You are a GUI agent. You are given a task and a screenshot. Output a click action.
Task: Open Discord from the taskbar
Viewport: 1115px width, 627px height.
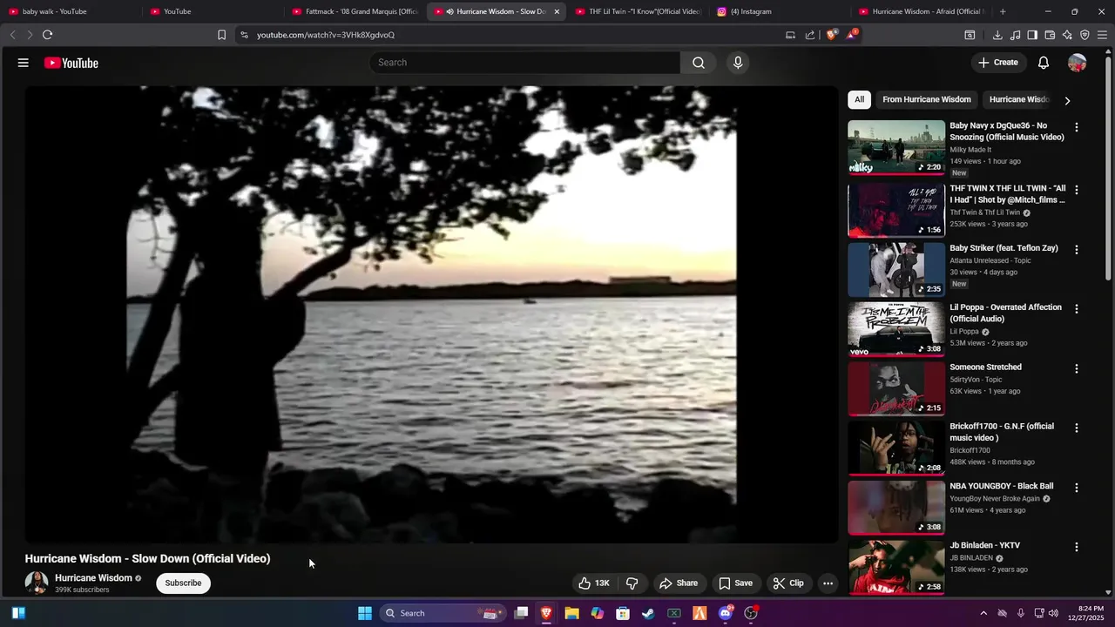725,613
